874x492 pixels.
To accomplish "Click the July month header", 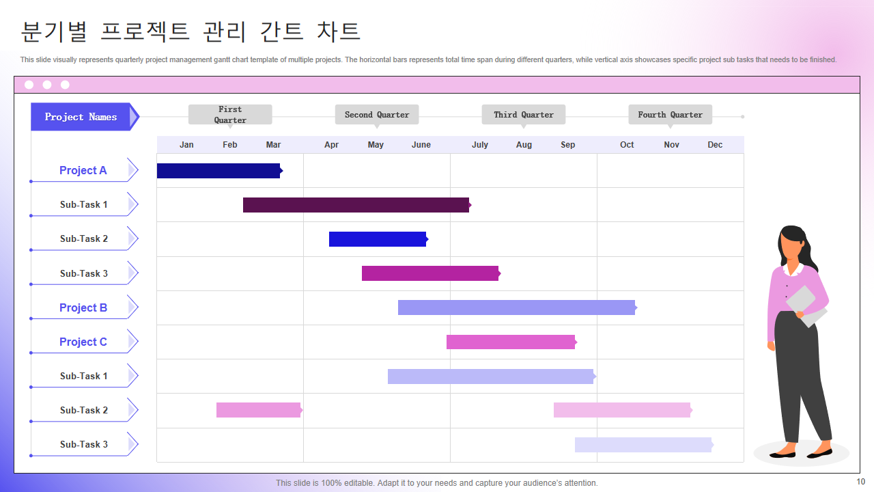I will point(480,145).
